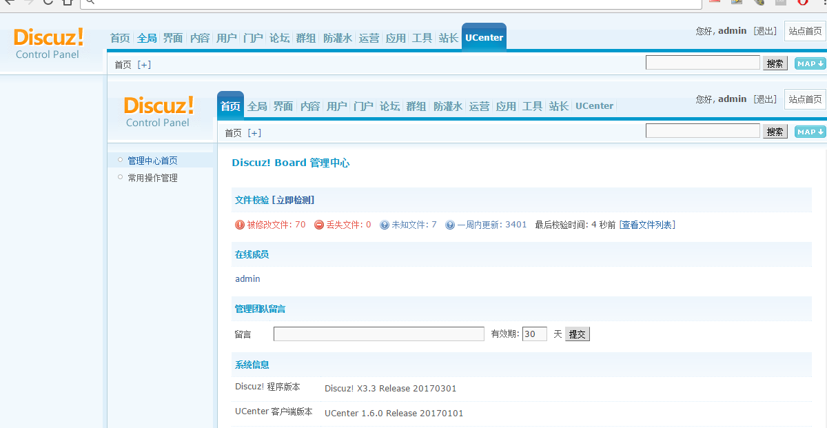Image resolution: width=827 pixels, height=428 pixels.
Task: Click the Discuz! X3.3 Release 20170301 version text
Action: click(391, 389)
